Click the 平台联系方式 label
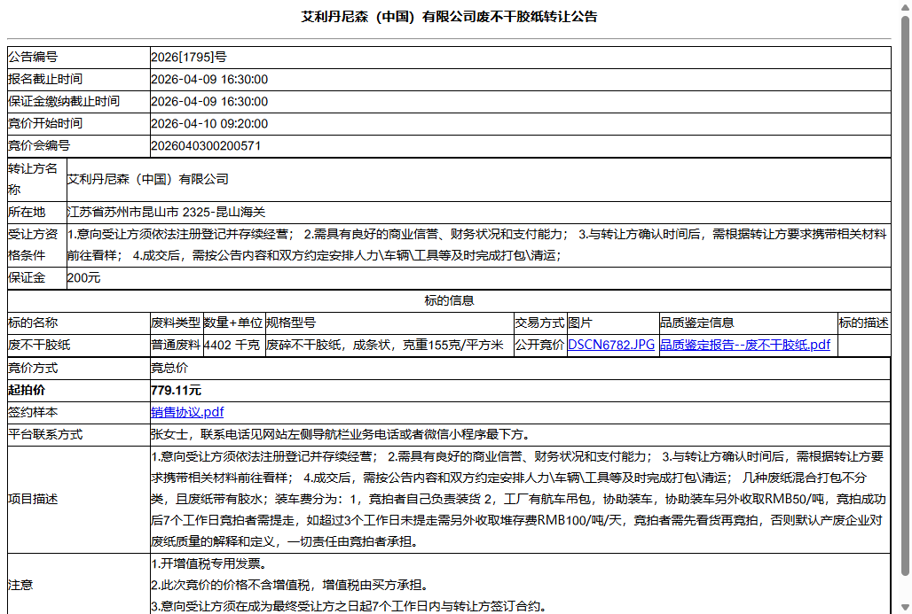This screenshot has height=614, width=912. [44, 434]
